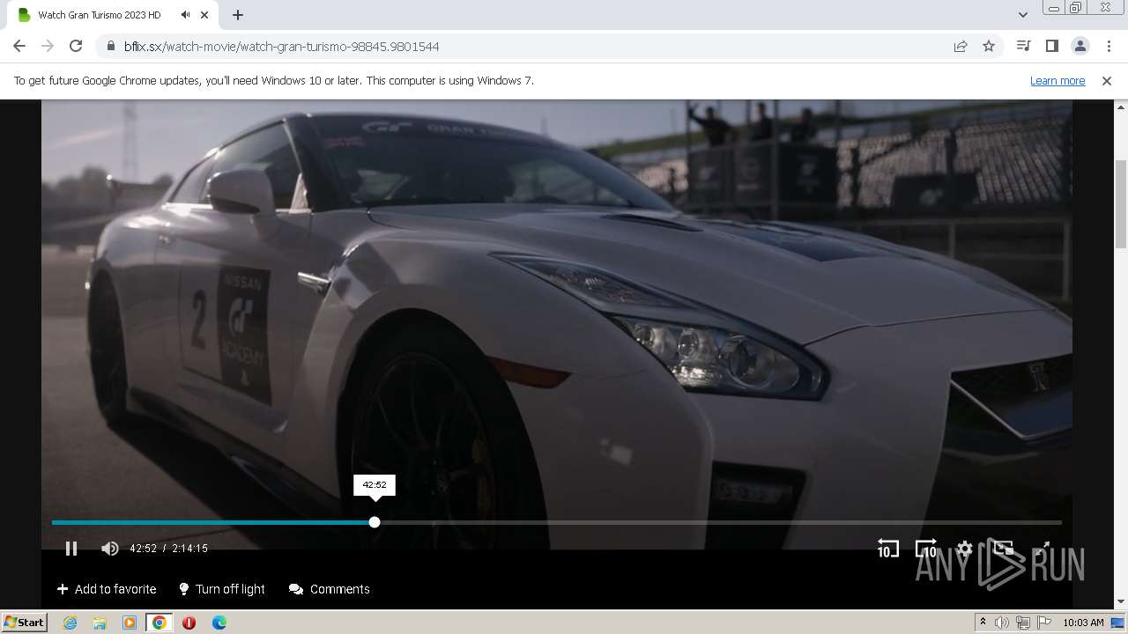Viewport: 1128px width, 634px height.
Task: Seek to a later point on the progress bar
Action: click(x=718, y=522)
